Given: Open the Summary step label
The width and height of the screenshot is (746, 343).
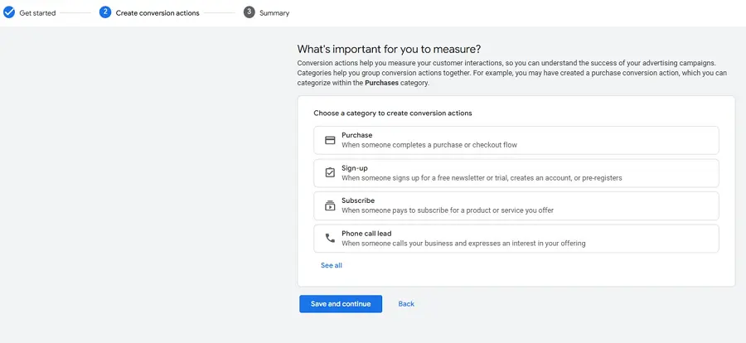Looking at the screenshot, I should click(274, 13).
